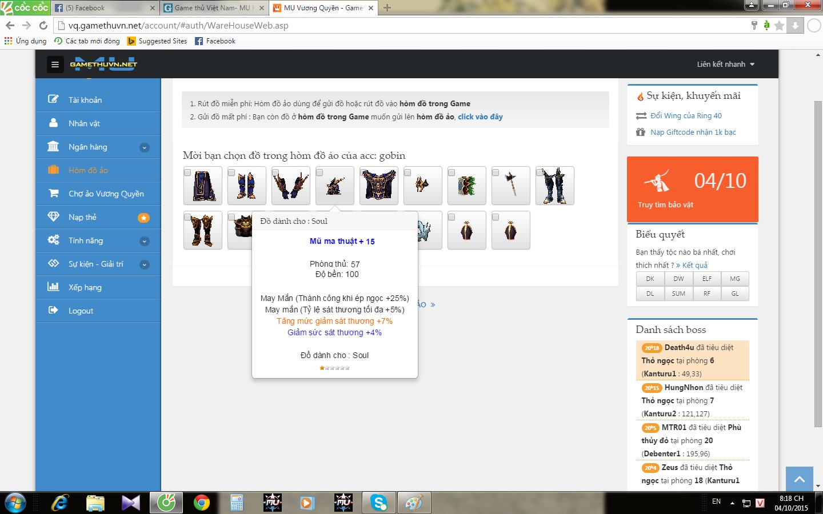Vote SUM in the poll

[678, 294]
